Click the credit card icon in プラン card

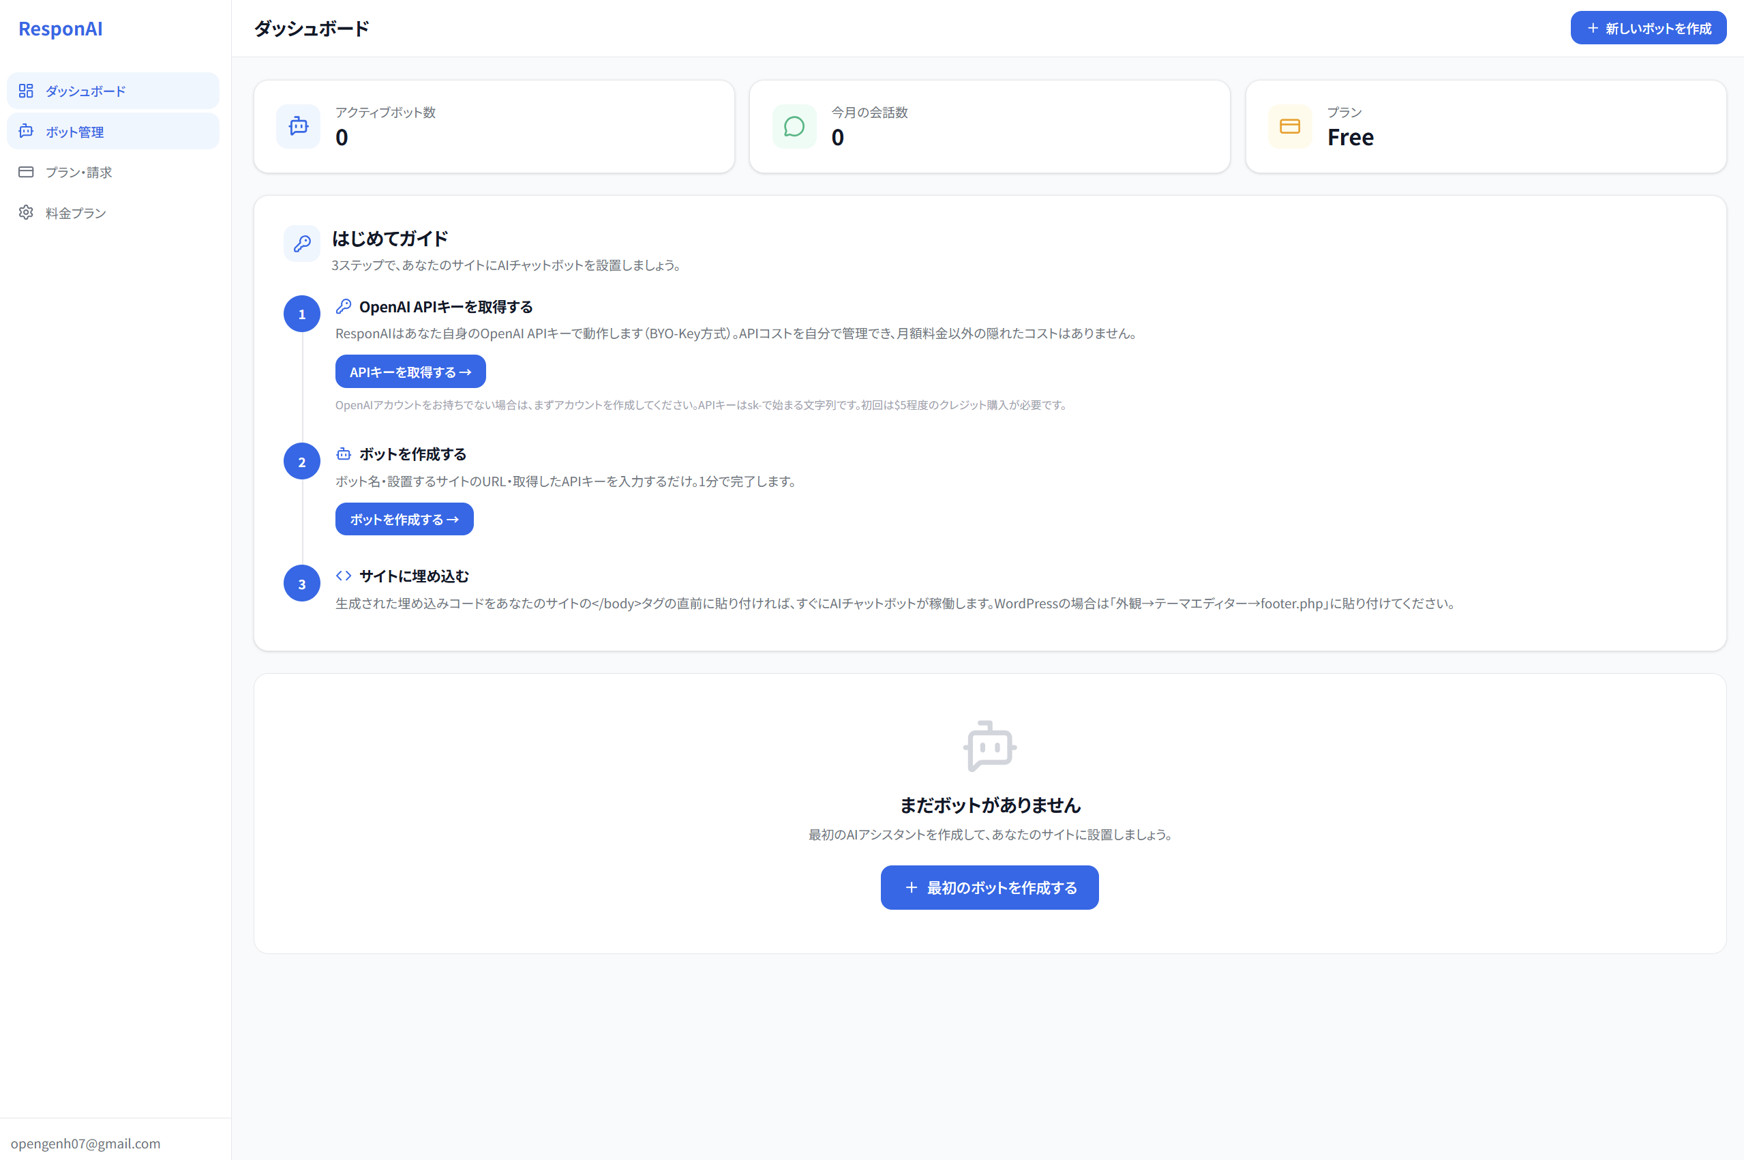[x=1290, y=127]
